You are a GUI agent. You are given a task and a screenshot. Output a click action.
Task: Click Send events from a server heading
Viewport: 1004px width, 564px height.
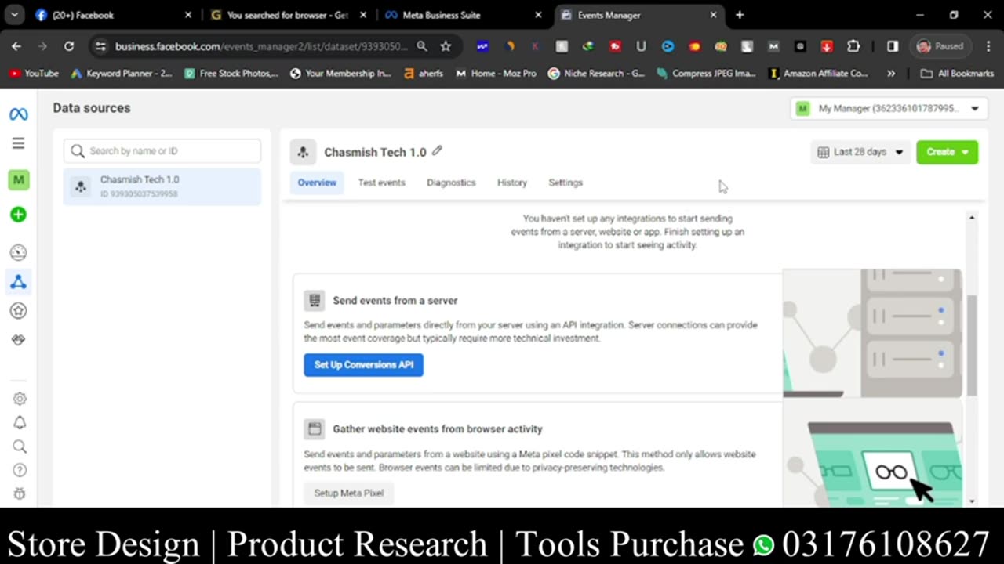click(x=395, y=300)
